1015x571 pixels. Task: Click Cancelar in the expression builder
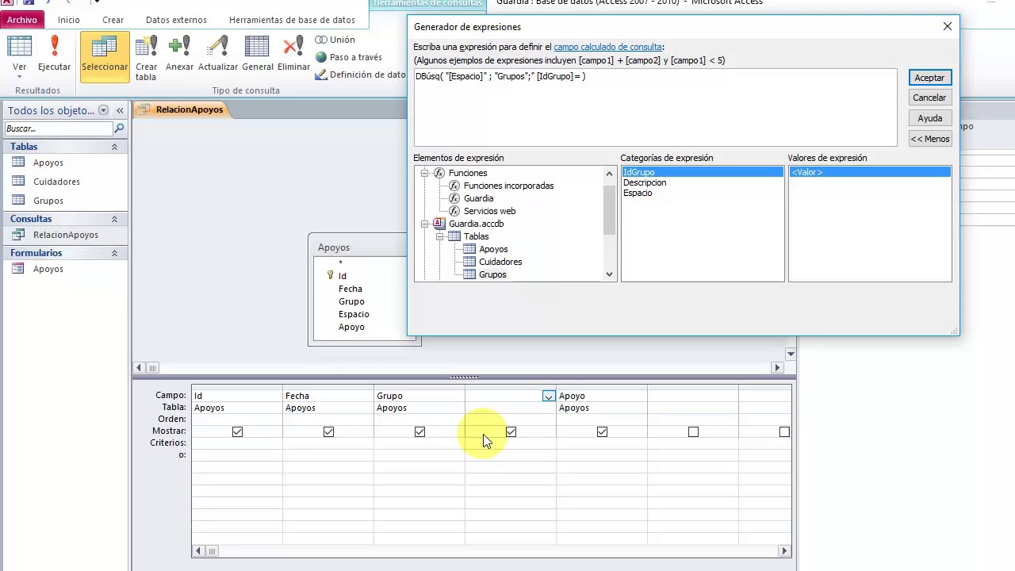point(929,98)
